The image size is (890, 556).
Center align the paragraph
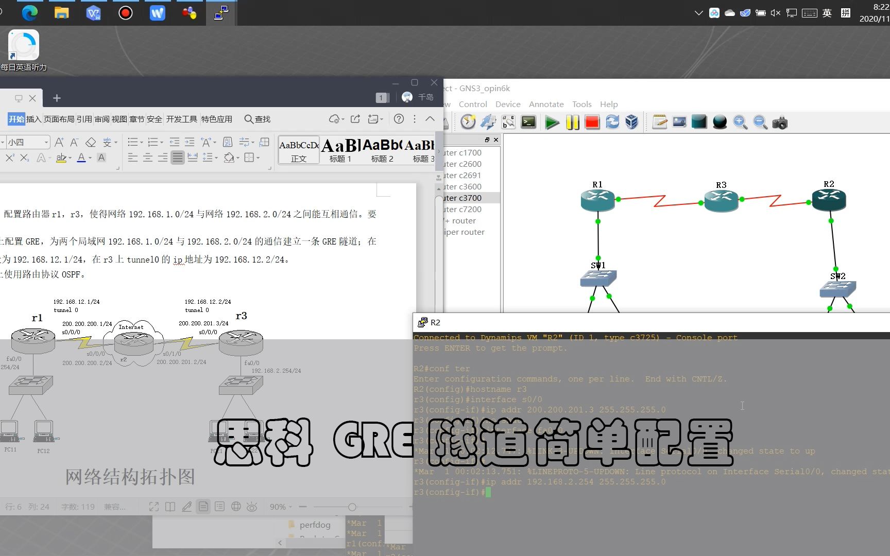coord(148,158)
